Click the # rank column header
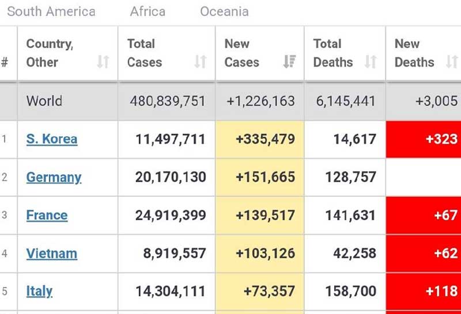The image size is (461, 314). [5, 62]
